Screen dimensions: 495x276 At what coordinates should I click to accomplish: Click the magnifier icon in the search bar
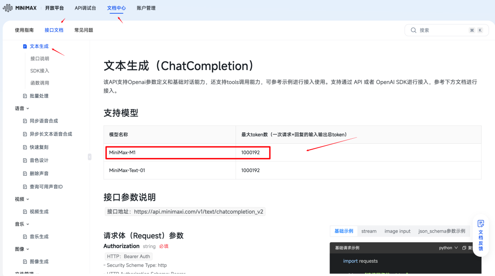click(414, 30)
